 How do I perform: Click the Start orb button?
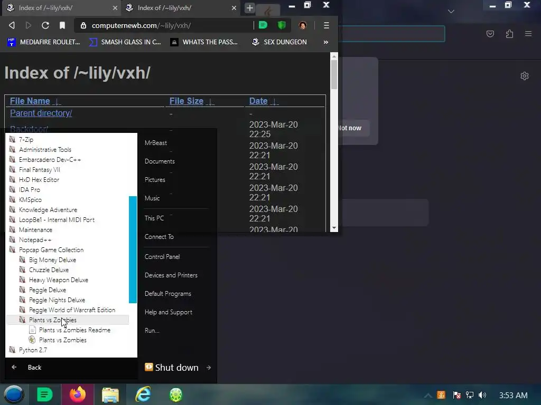14,394
